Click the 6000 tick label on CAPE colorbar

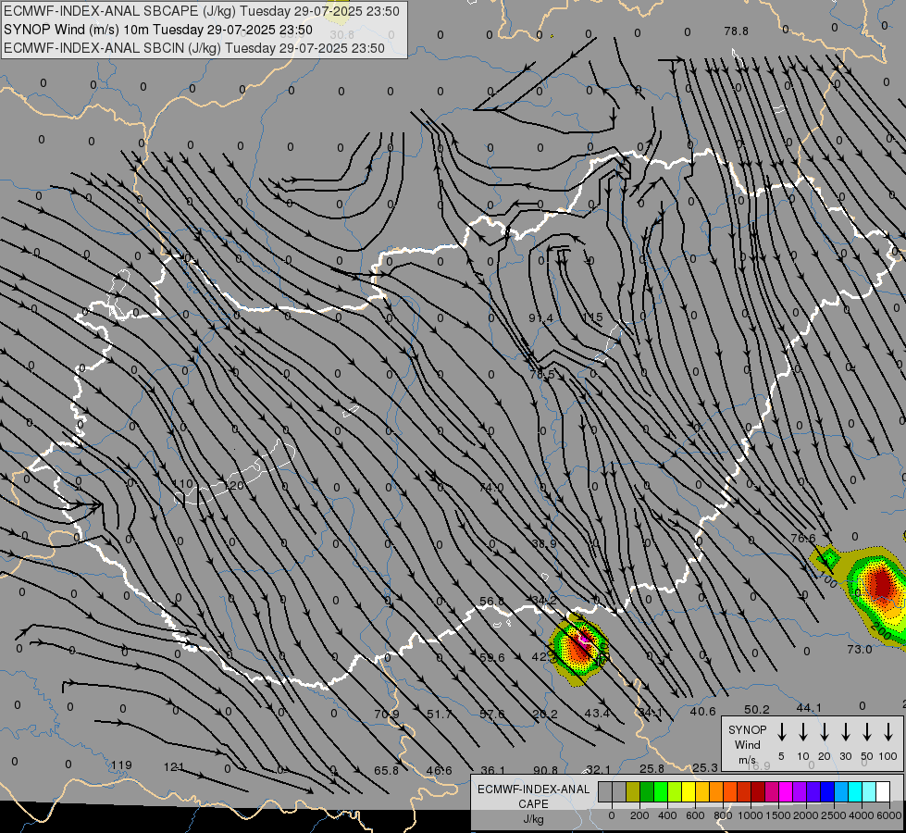(889, 815)
